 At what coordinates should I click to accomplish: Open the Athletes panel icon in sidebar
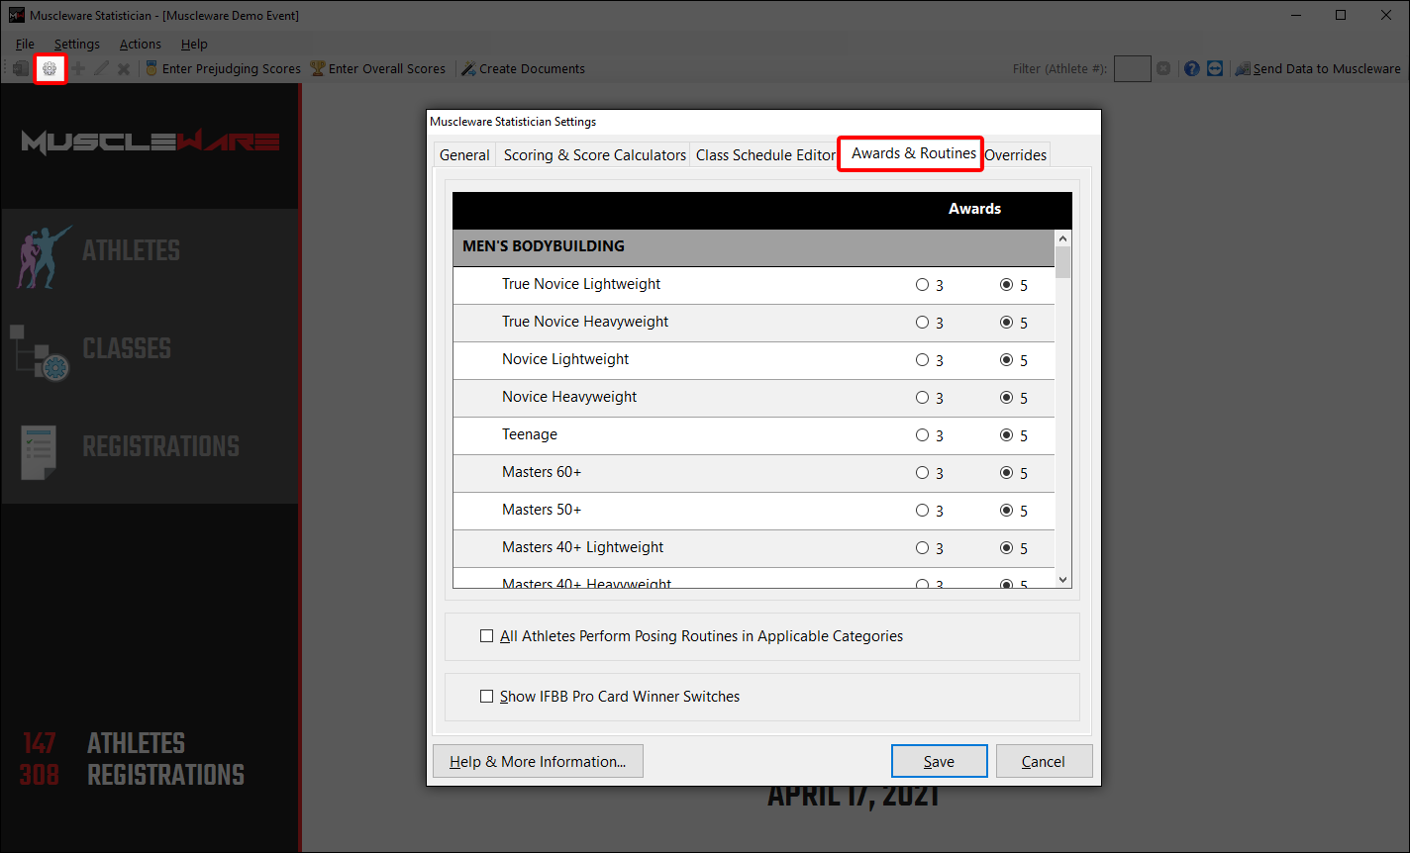tap(45, 251)
